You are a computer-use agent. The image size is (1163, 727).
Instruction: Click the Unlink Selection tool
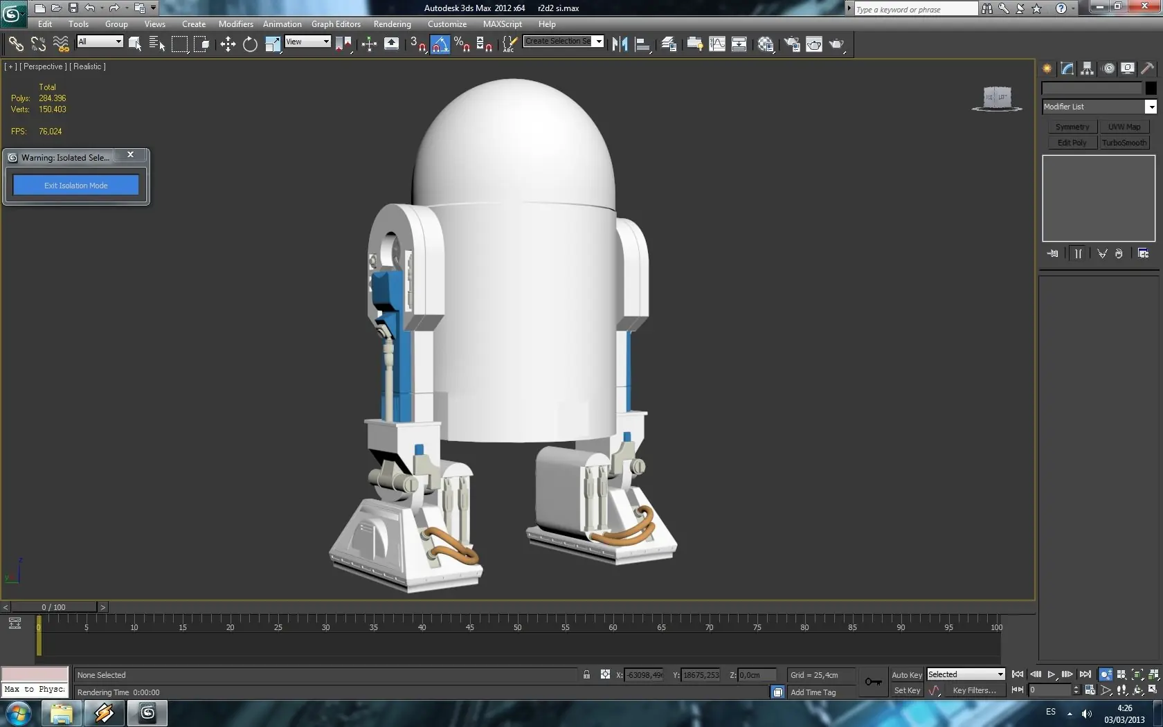38,44
